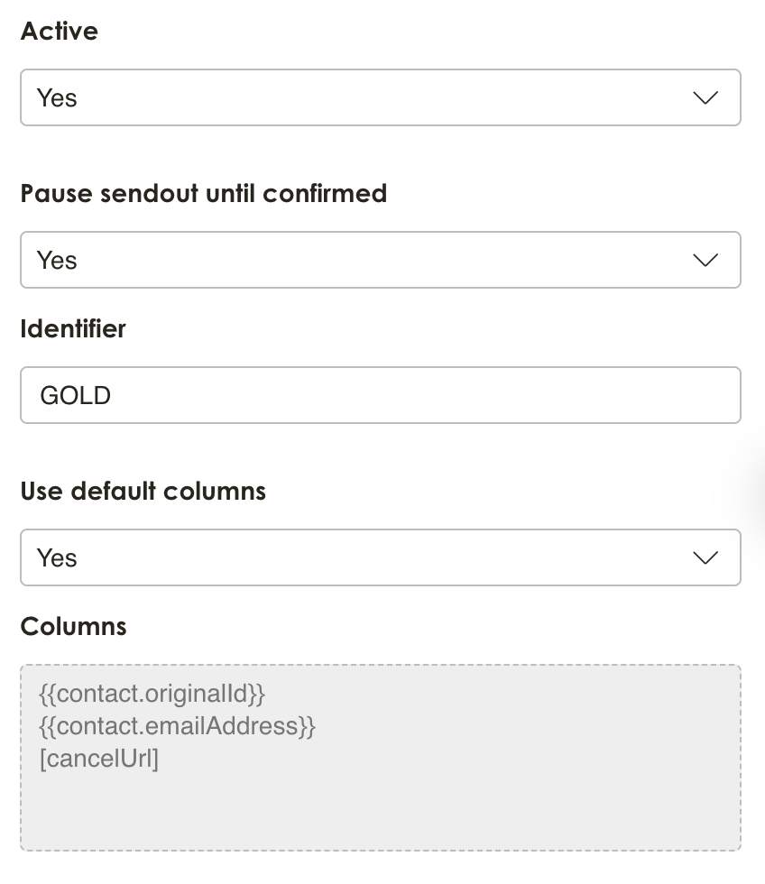Open the Use default columns dropdown
This screenshot has height=884, width=765.
pos(380,557)
